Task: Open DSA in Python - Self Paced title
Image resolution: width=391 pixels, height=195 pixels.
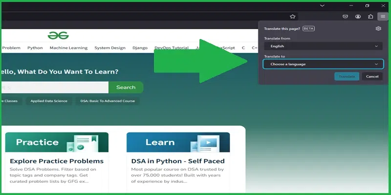Action: coord(178,161)
